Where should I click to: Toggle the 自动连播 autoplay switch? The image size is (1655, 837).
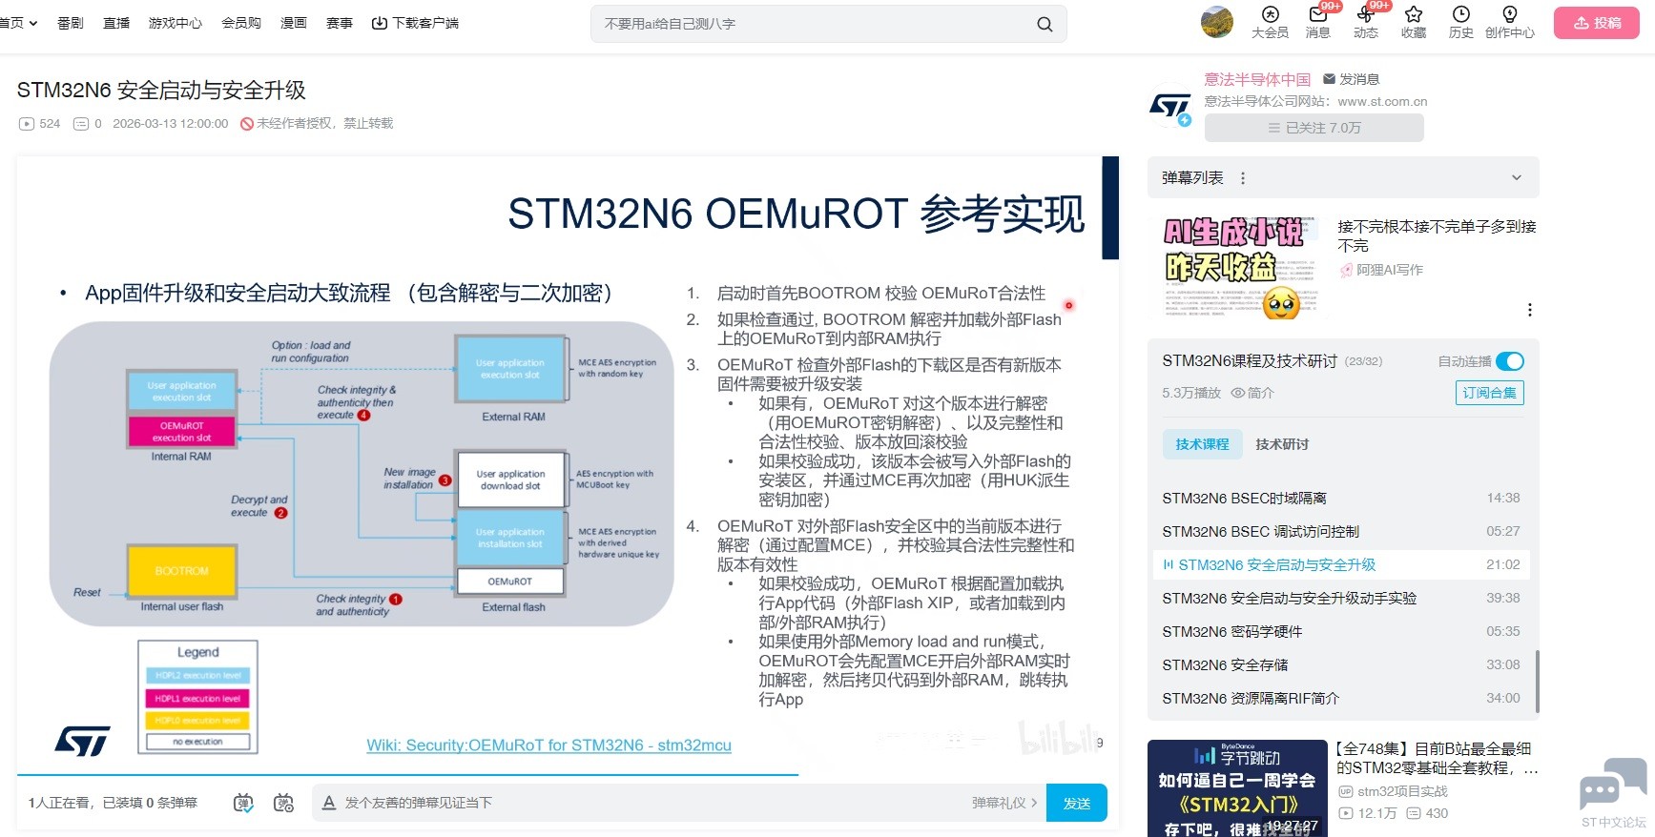[1510, 361]
